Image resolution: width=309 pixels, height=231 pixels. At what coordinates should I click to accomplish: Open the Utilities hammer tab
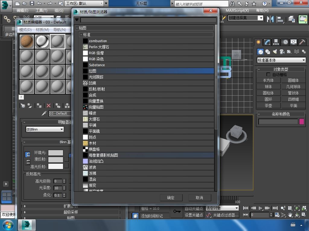pyautogui.click(x=302, y=42)
